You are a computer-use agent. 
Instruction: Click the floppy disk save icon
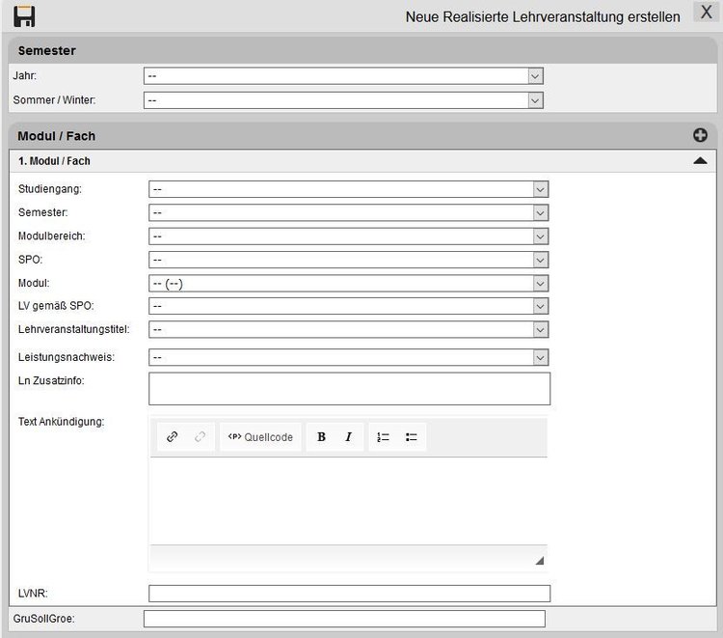pos(24,16)
